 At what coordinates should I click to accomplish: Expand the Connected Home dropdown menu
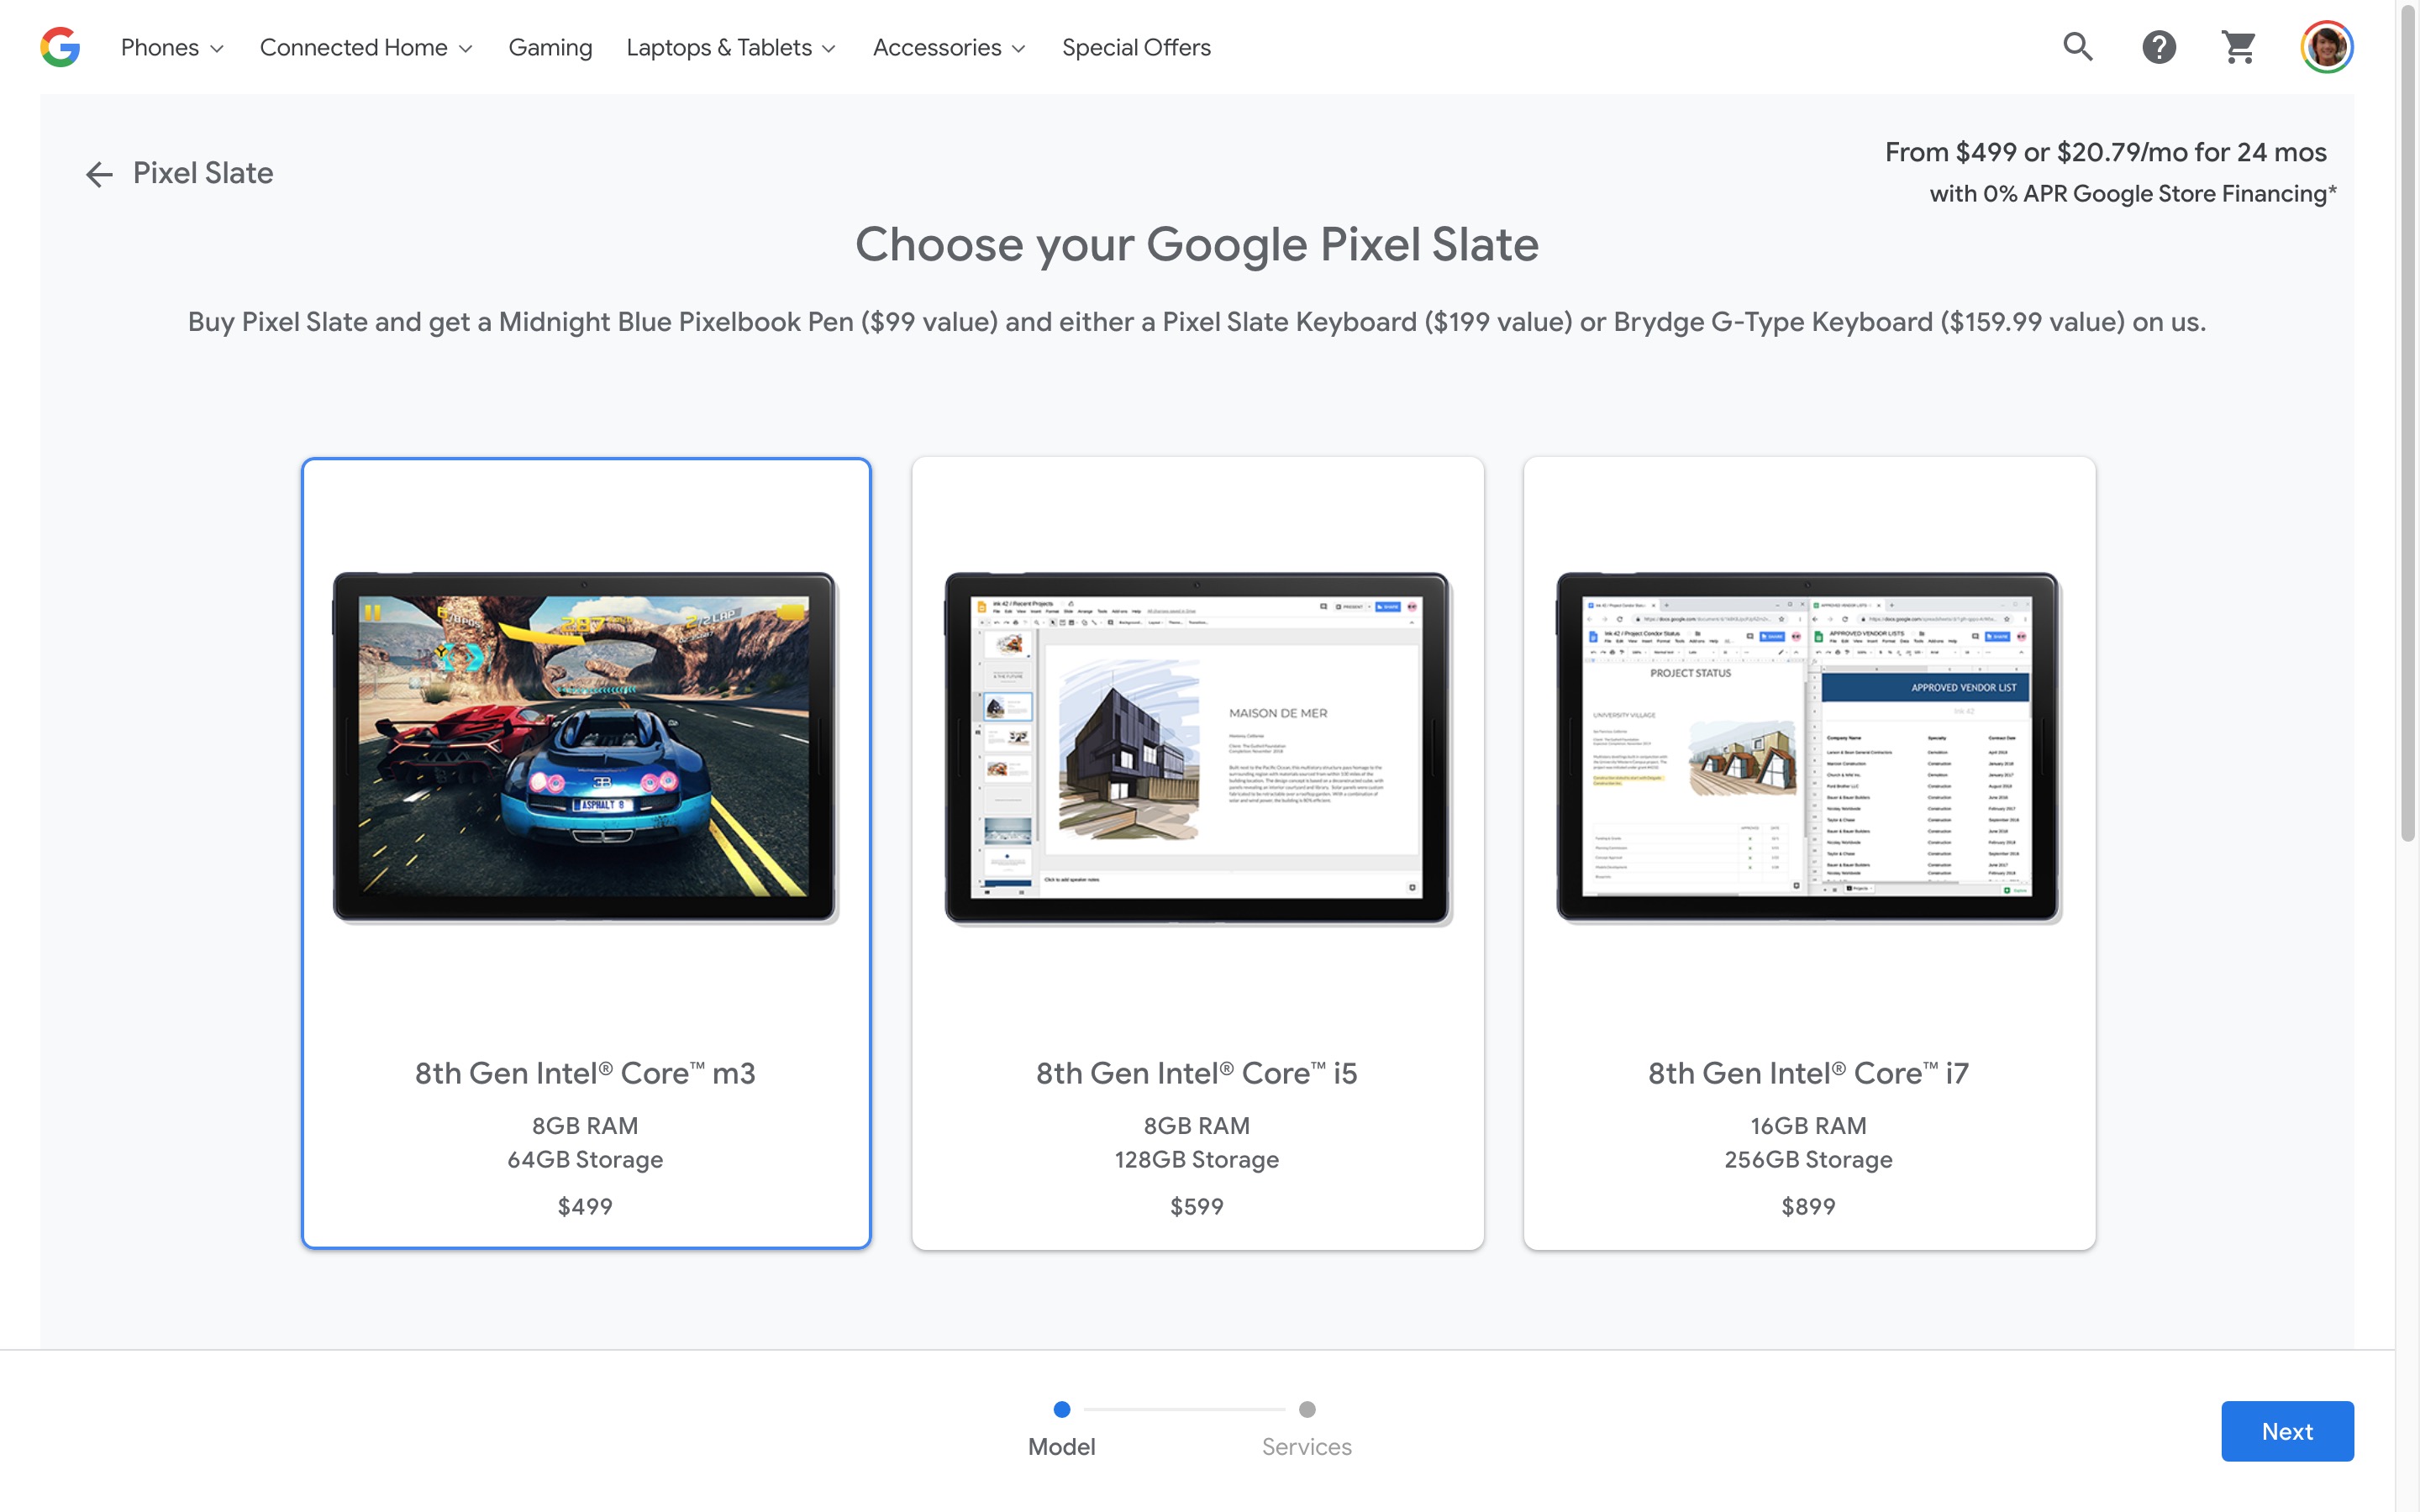point(366,47)
